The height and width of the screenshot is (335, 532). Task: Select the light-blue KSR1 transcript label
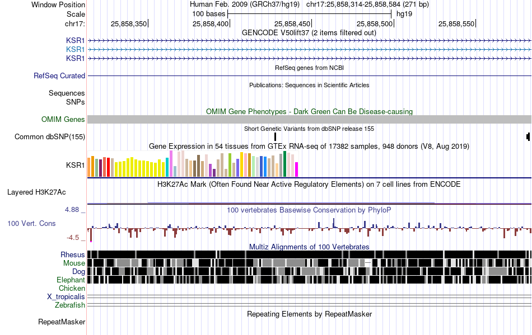76,49
